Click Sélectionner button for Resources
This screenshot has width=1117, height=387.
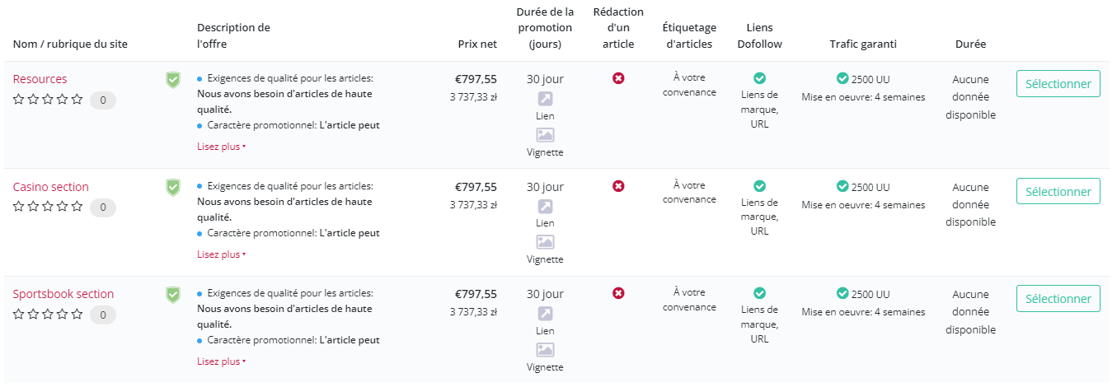click(1058, 84)
